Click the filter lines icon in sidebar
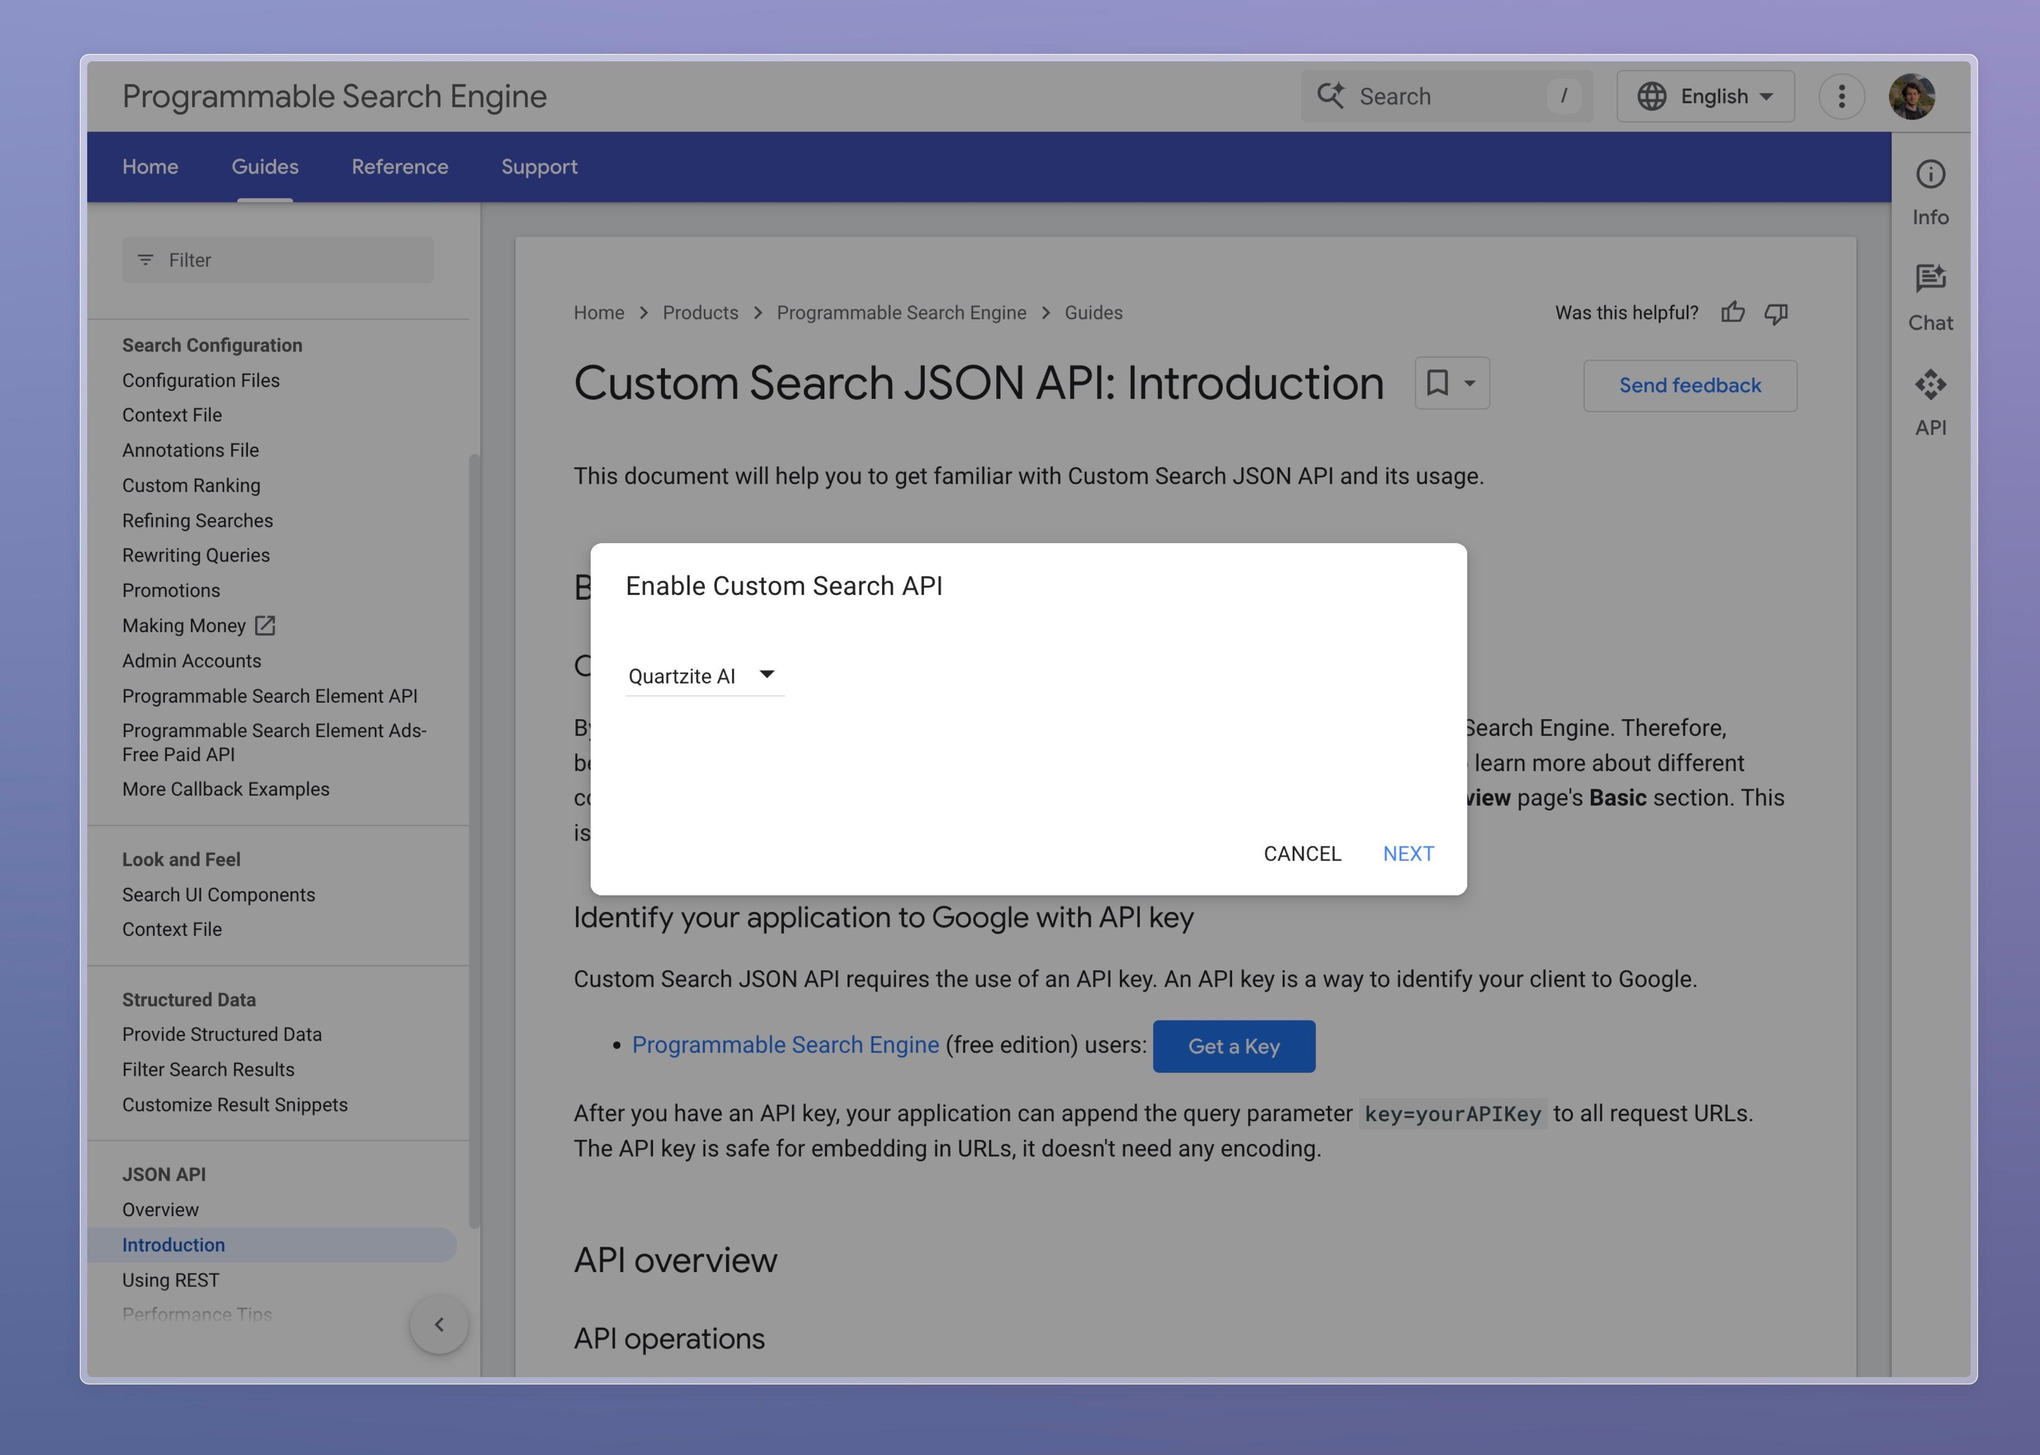Image resolution: width=2040 pixels, height=1455 pixels. tap(145, 260)
